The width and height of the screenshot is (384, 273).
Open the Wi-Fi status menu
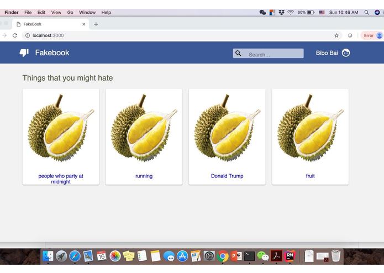click(291, 13)
